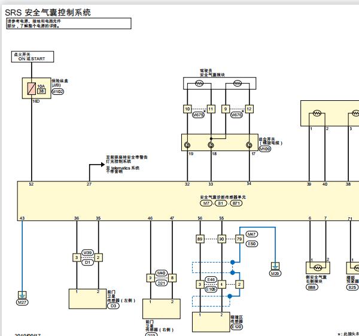
Task: Select terminal 10 box near M675
Action: tap(187, 109)
